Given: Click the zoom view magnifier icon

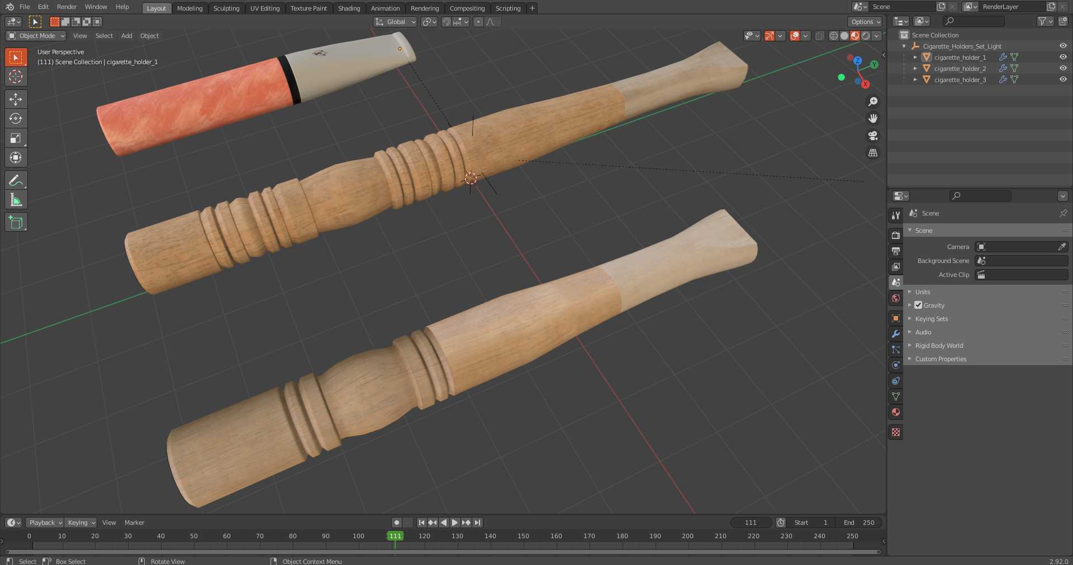Looking at the screenshot, I should point(872,102).
